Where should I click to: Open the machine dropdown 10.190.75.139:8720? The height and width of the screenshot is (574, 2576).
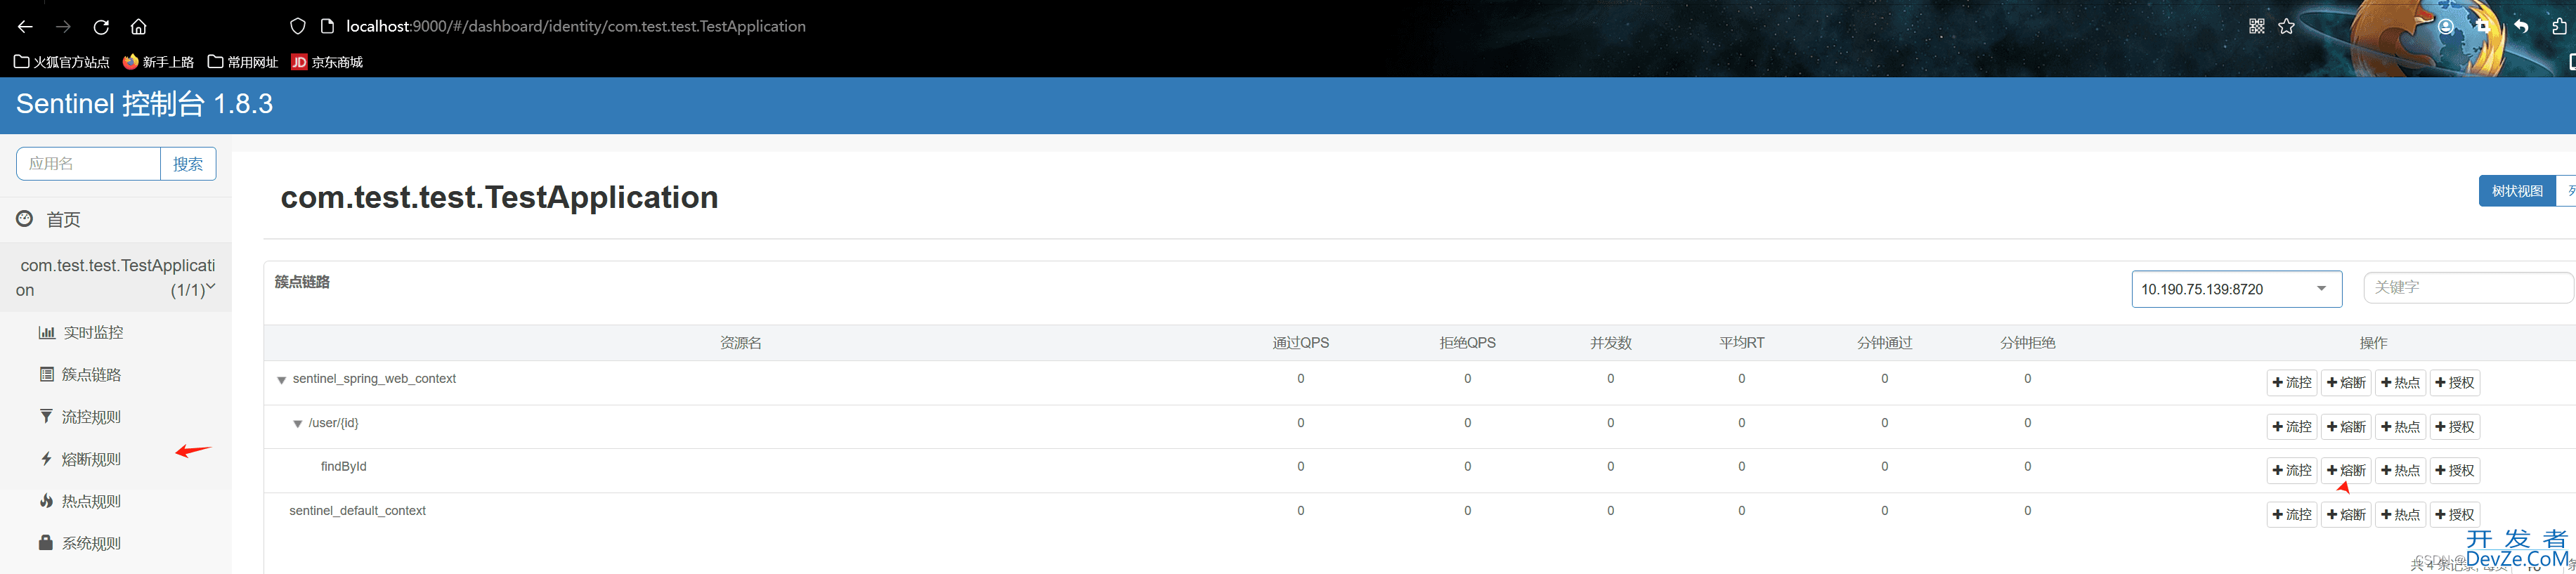[2236, 289]
